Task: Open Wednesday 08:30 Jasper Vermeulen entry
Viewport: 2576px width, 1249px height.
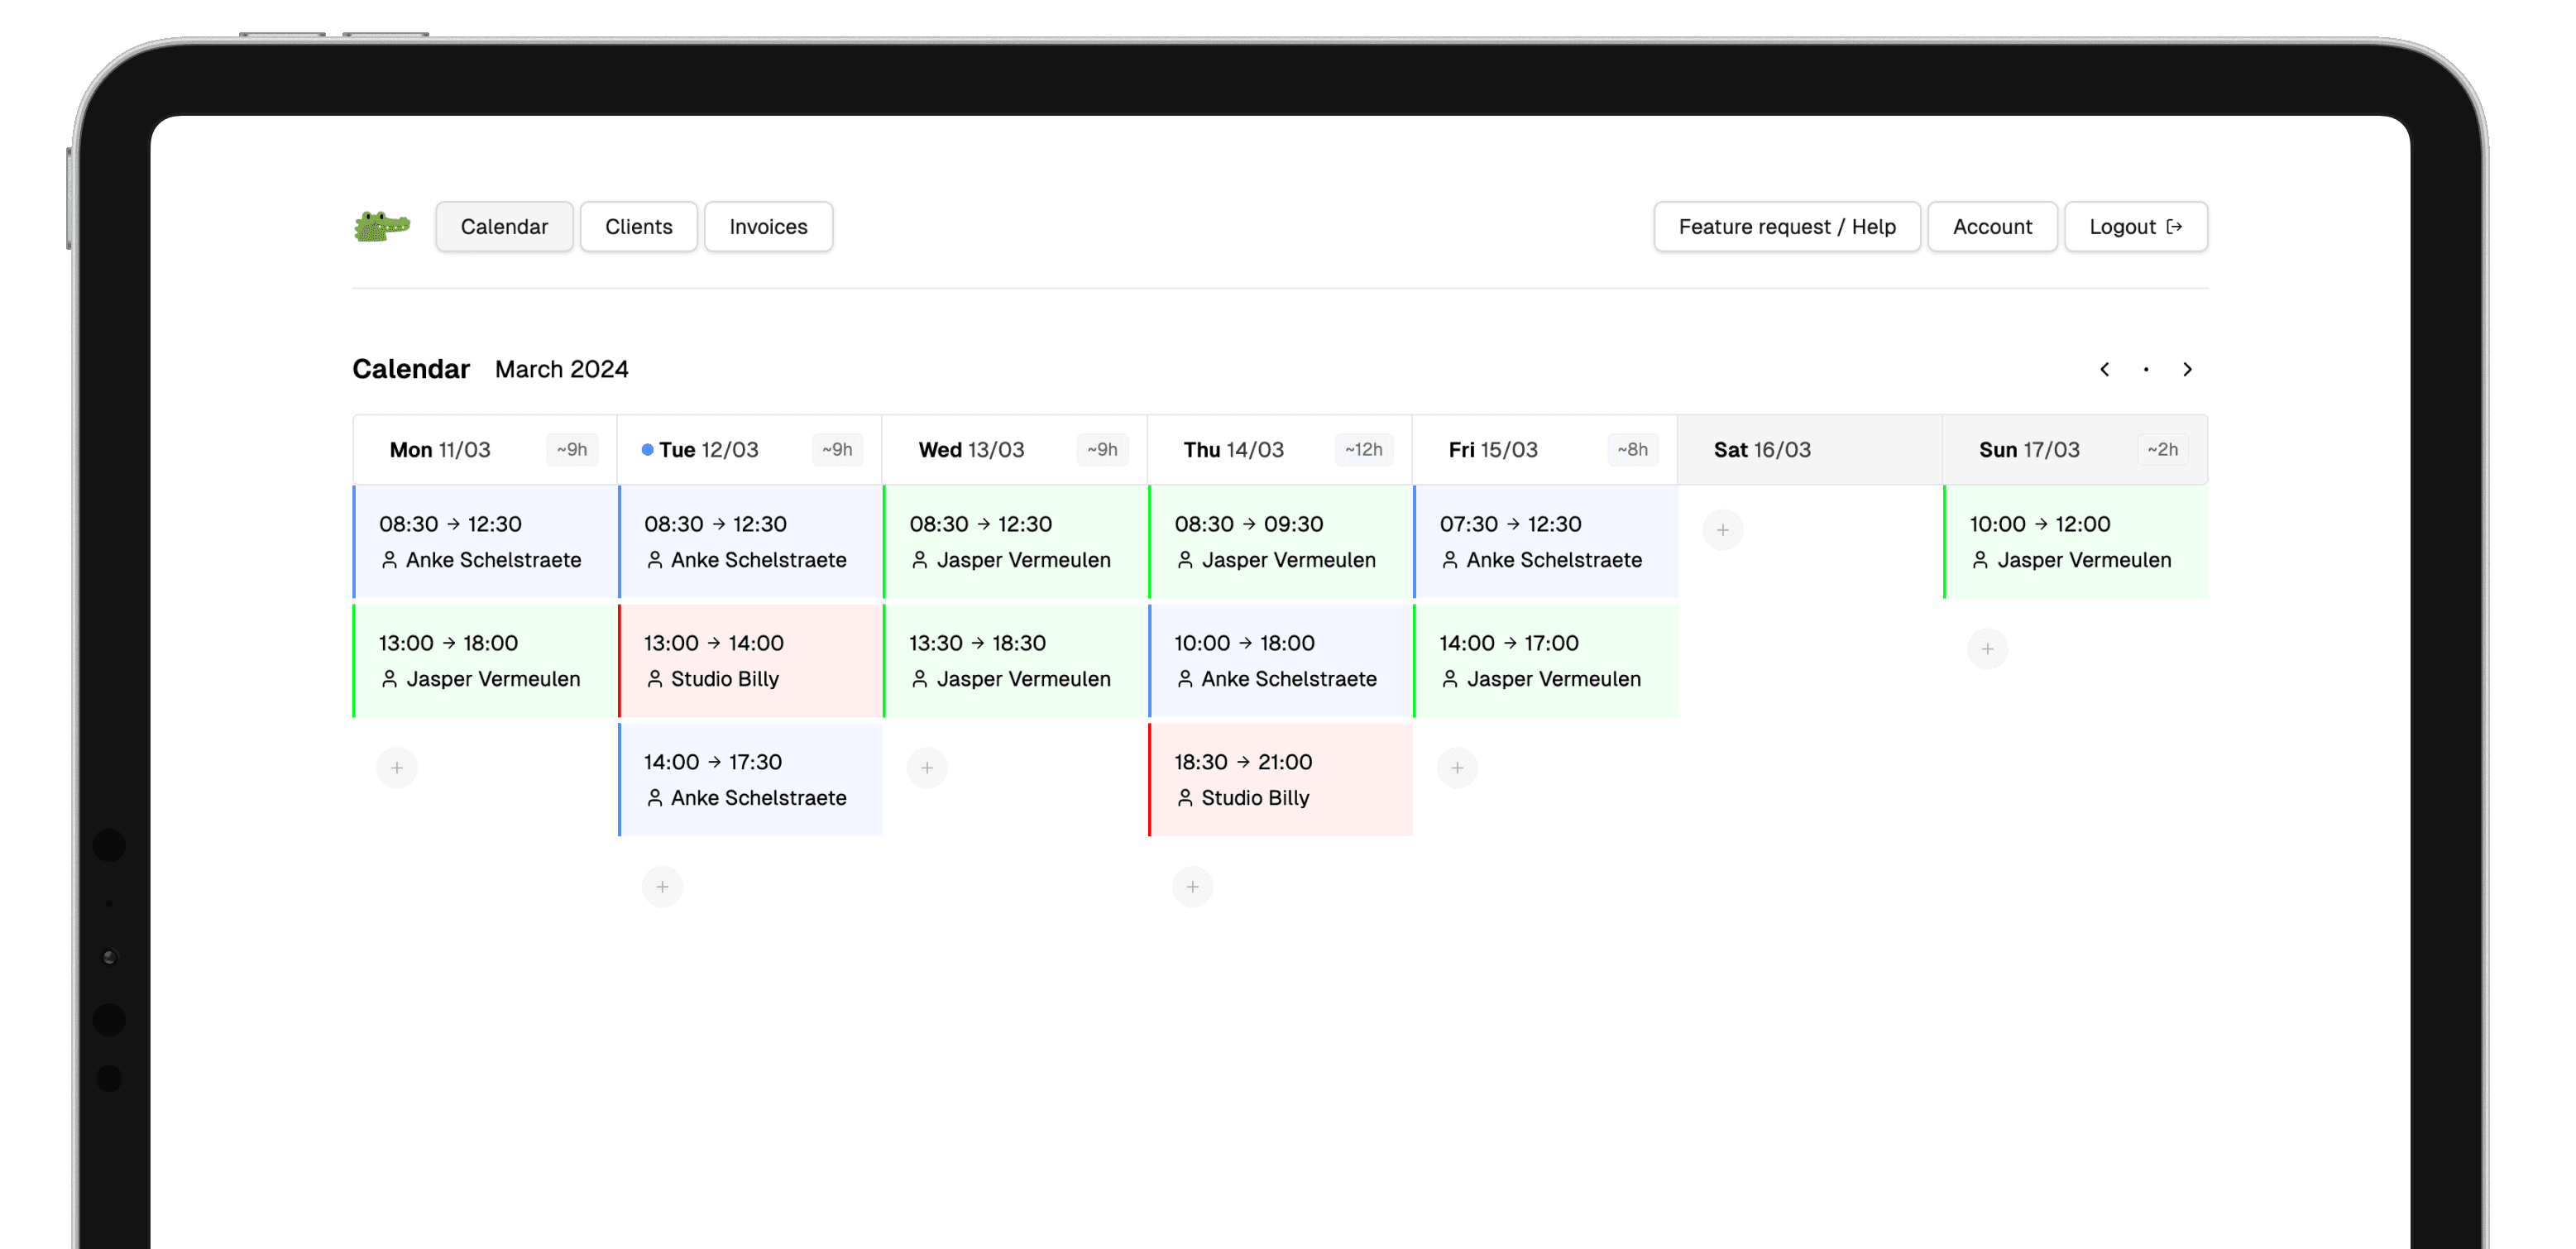Action: [x=1015, y=542]
